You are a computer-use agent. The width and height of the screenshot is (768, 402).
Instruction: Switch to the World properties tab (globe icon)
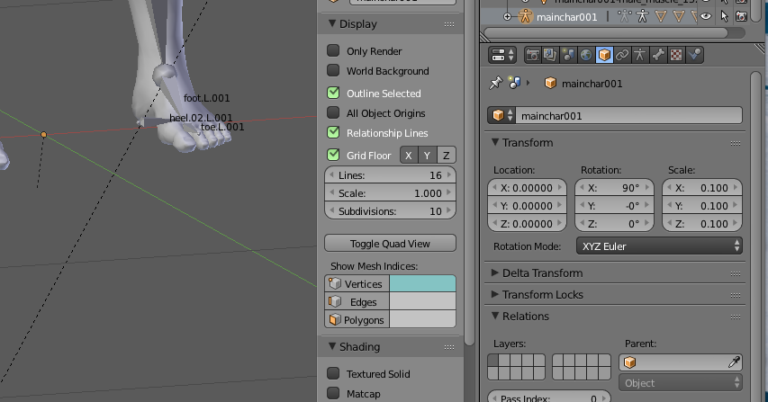coord(586,55)
